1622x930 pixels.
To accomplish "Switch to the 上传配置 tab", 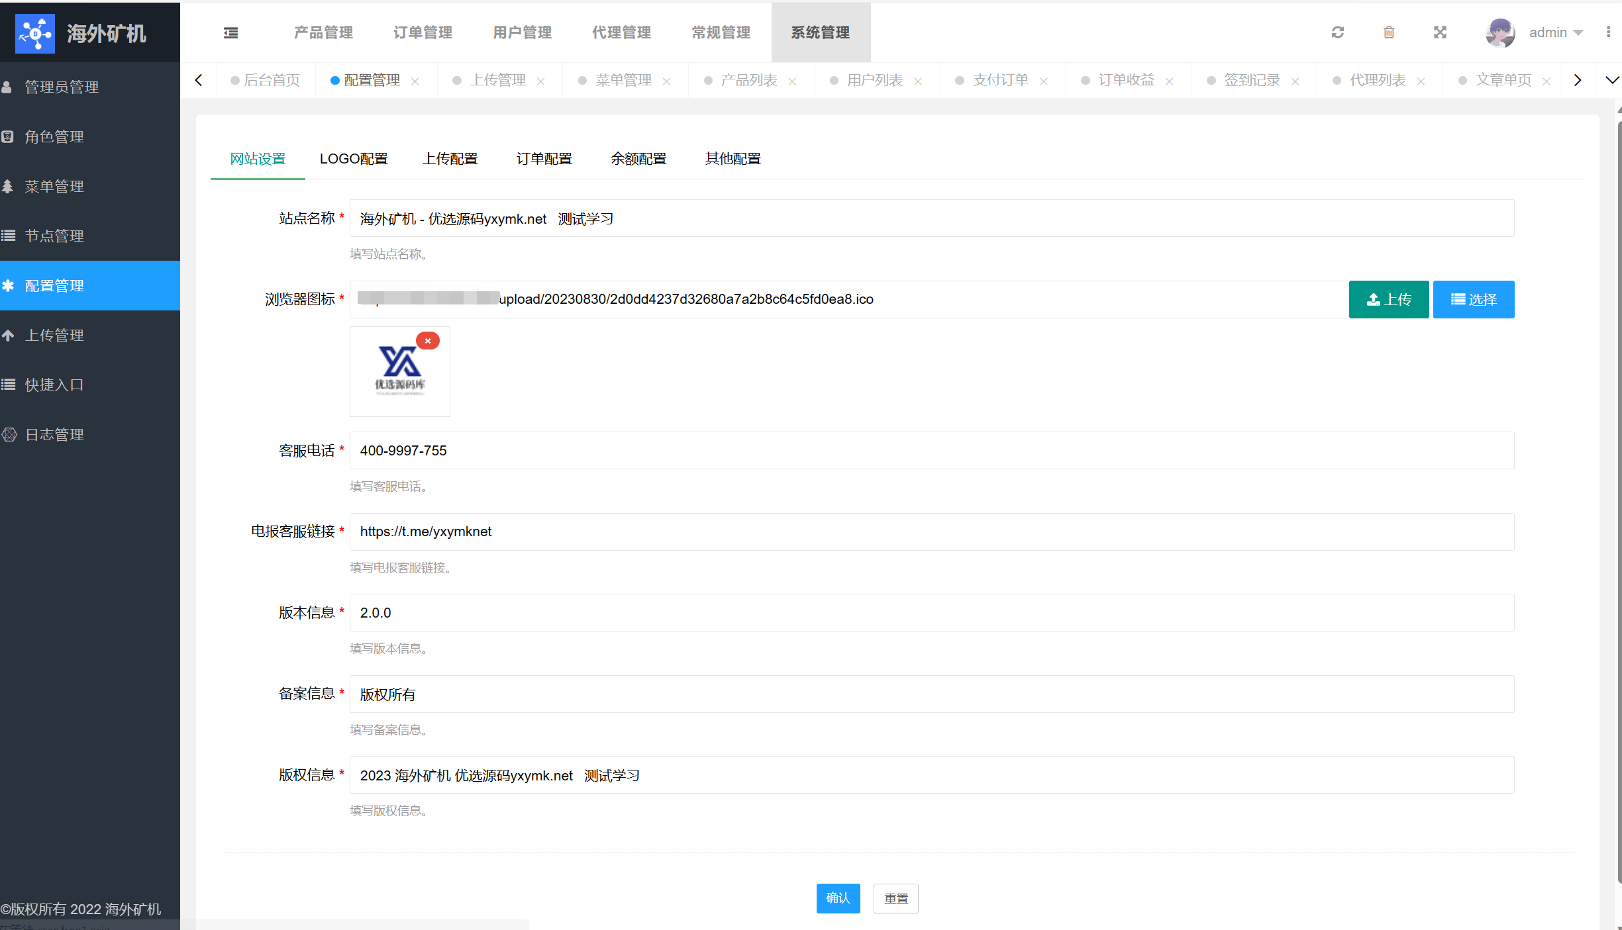I will pos(450,159).
